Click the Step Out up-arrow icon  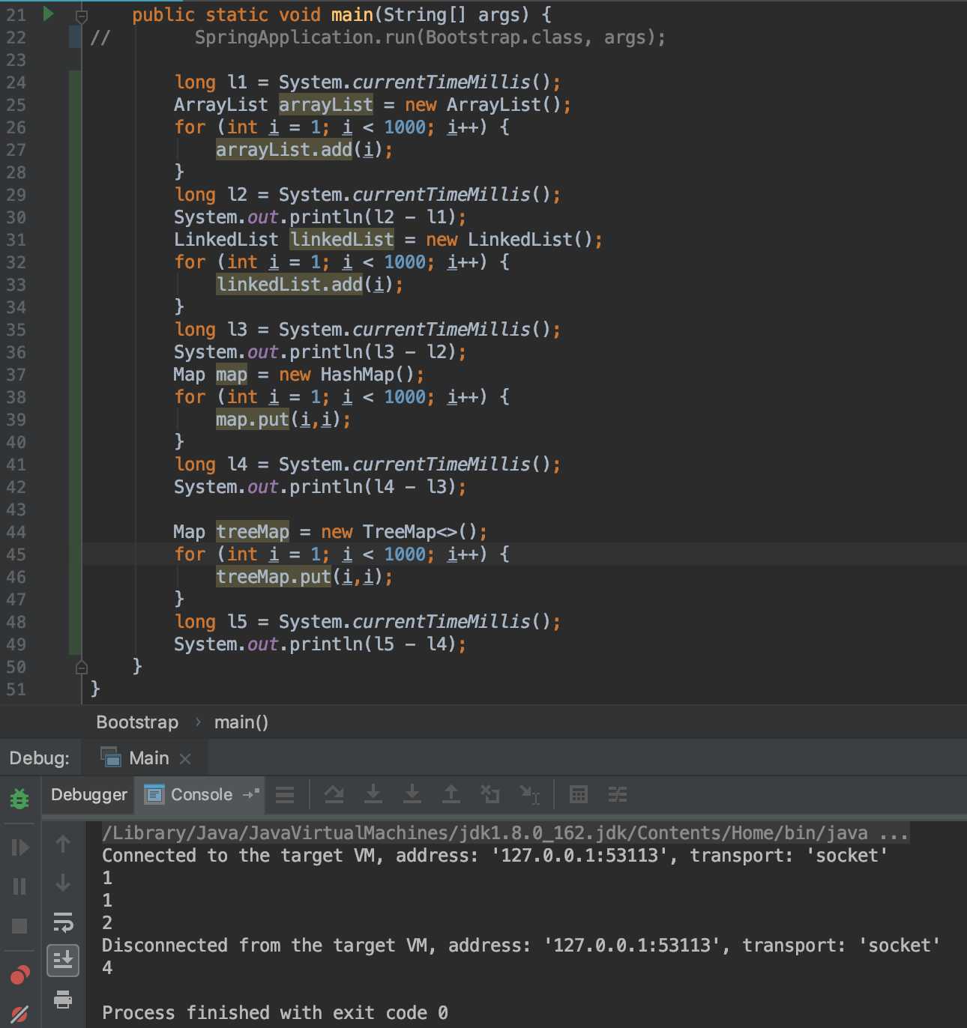[x=451, y=794]
